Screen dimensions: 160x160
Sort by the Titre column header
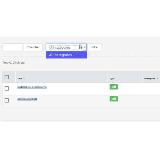[x=20, y=79]
